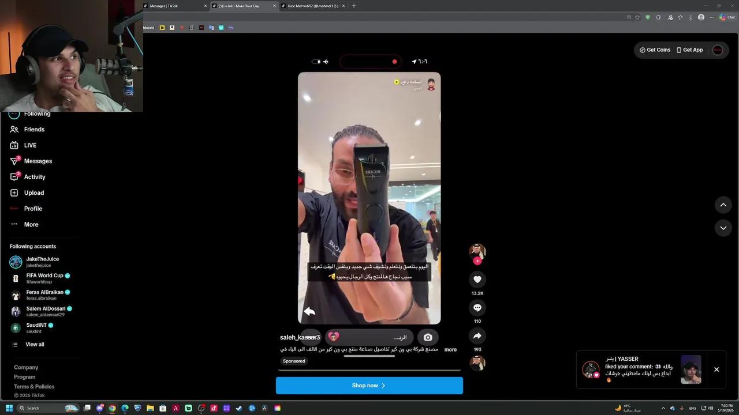Open the SaudiNT account
This screenshot has width=739, height=415.
click(40, 328)
